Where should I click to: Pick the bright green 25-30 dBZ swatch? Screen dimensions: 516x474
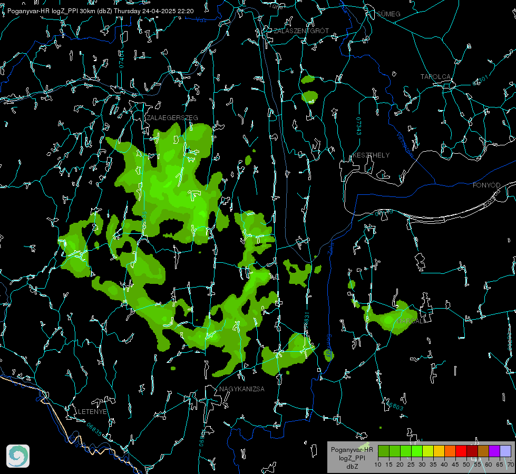point(417,451)
